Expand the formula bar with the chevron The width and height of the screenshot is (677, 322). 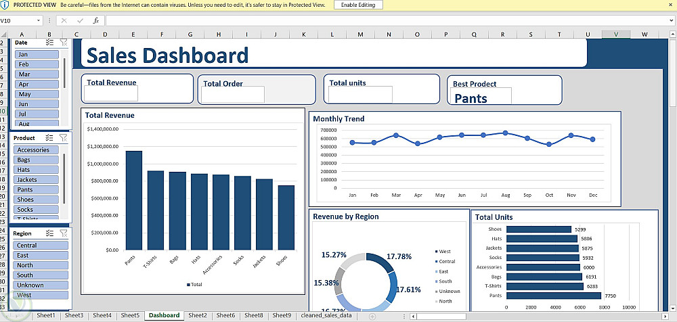[672, 20]
